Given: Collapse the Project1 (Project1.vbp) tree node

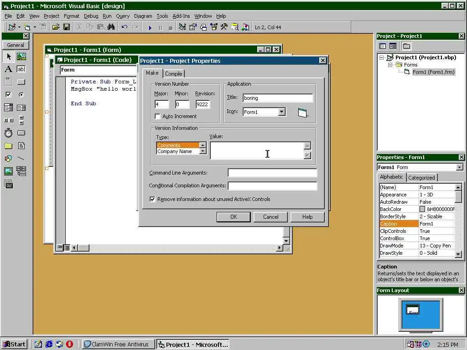Looking at the screenshot, I should click(382, 58).
